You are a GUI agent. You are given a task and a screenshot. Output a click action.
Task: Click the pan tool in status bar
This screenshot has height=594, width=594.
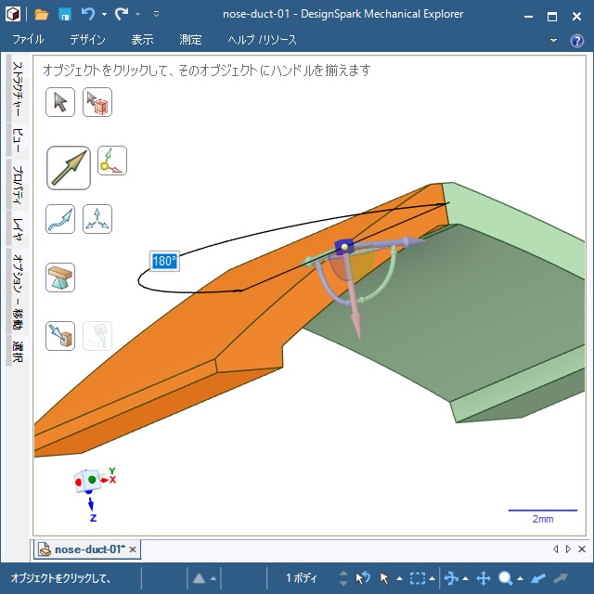tap(483, 578)
